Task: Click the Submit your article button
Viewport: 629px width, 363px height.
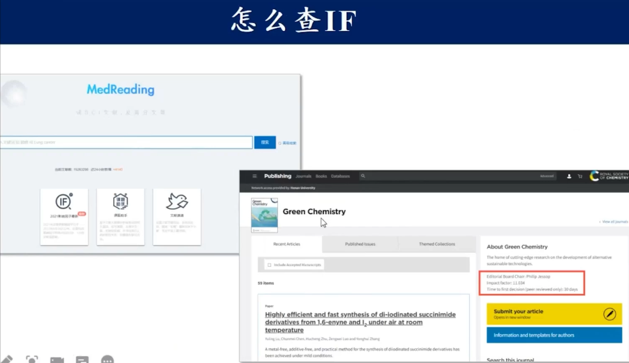Action: (554, 314)
